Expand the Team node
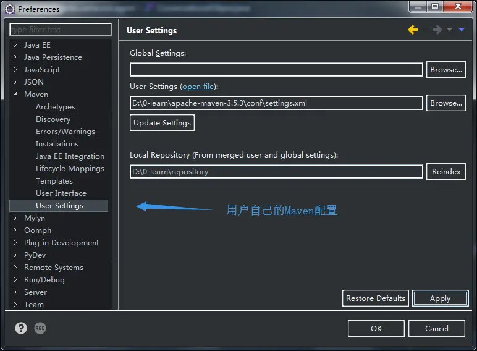The image size is (477, 351). (15, 304)
